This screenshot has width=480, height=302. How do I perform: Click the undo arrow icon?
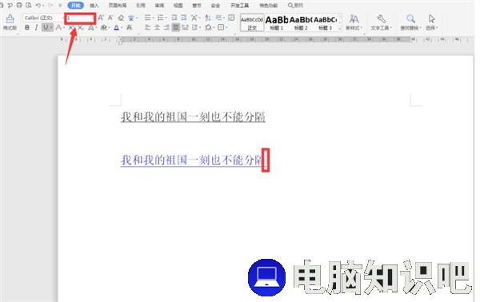point(38,6)
